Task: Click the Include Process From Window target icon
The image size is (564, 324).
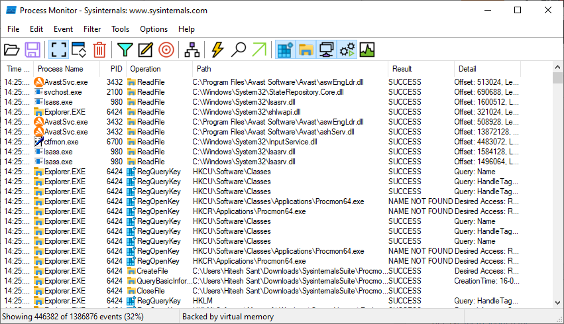Action: (166, 50)
